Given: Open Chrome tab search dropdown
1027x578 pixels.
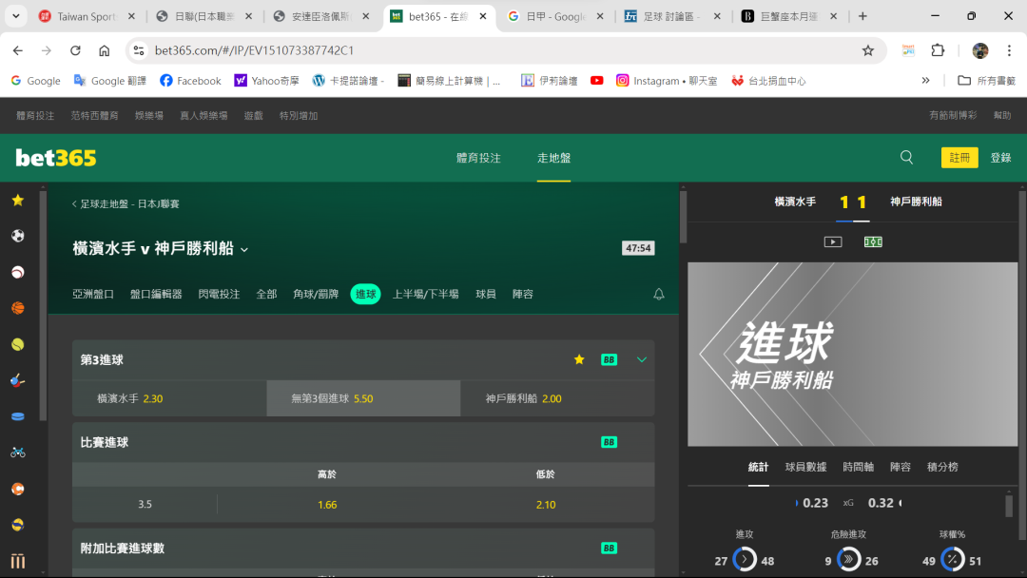Looking at the screenshot, I should pos(16,16).
